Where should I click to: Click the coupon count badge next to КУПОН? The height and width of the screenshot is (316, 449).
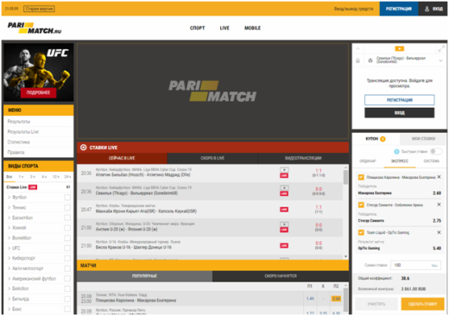pyautogui.click(x=383, y=139)
